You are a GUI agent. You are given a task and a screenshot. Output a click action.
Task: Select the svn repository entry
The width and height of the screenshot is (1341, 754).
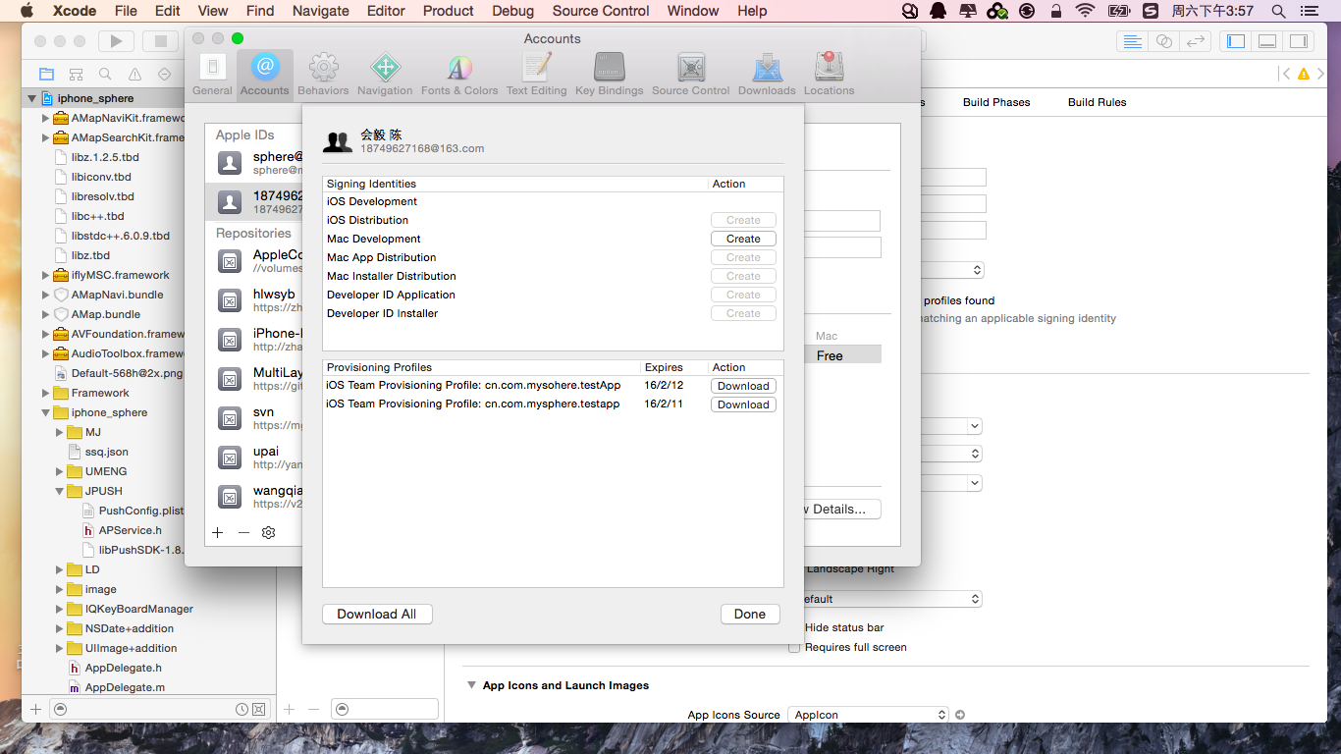[254, 418]
